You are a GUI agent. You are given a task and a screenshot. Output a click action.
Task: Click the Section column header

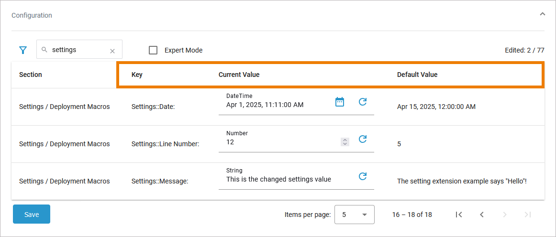tap(31, 75)
